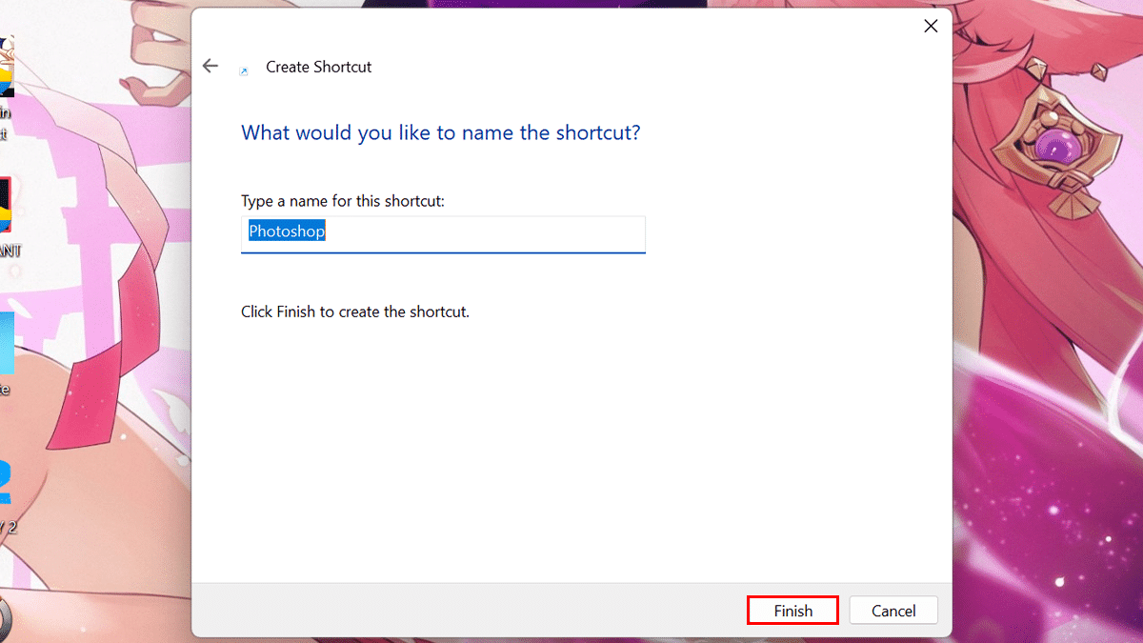Image resolution: width=1143 pixels, height=643 pixels.
Task: Cancel the shortcut creation
Action: click(x=893, y=611)
